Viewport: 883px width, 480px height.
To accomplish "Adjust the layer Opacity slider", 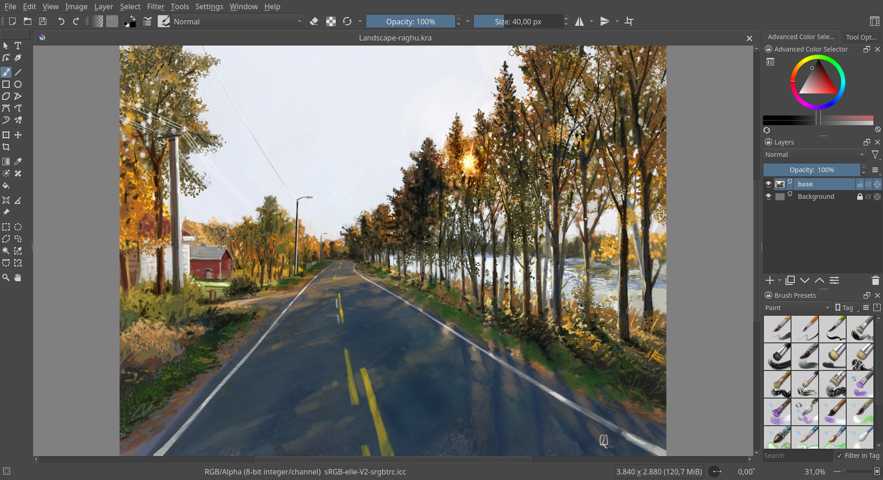I will [812, 170].
